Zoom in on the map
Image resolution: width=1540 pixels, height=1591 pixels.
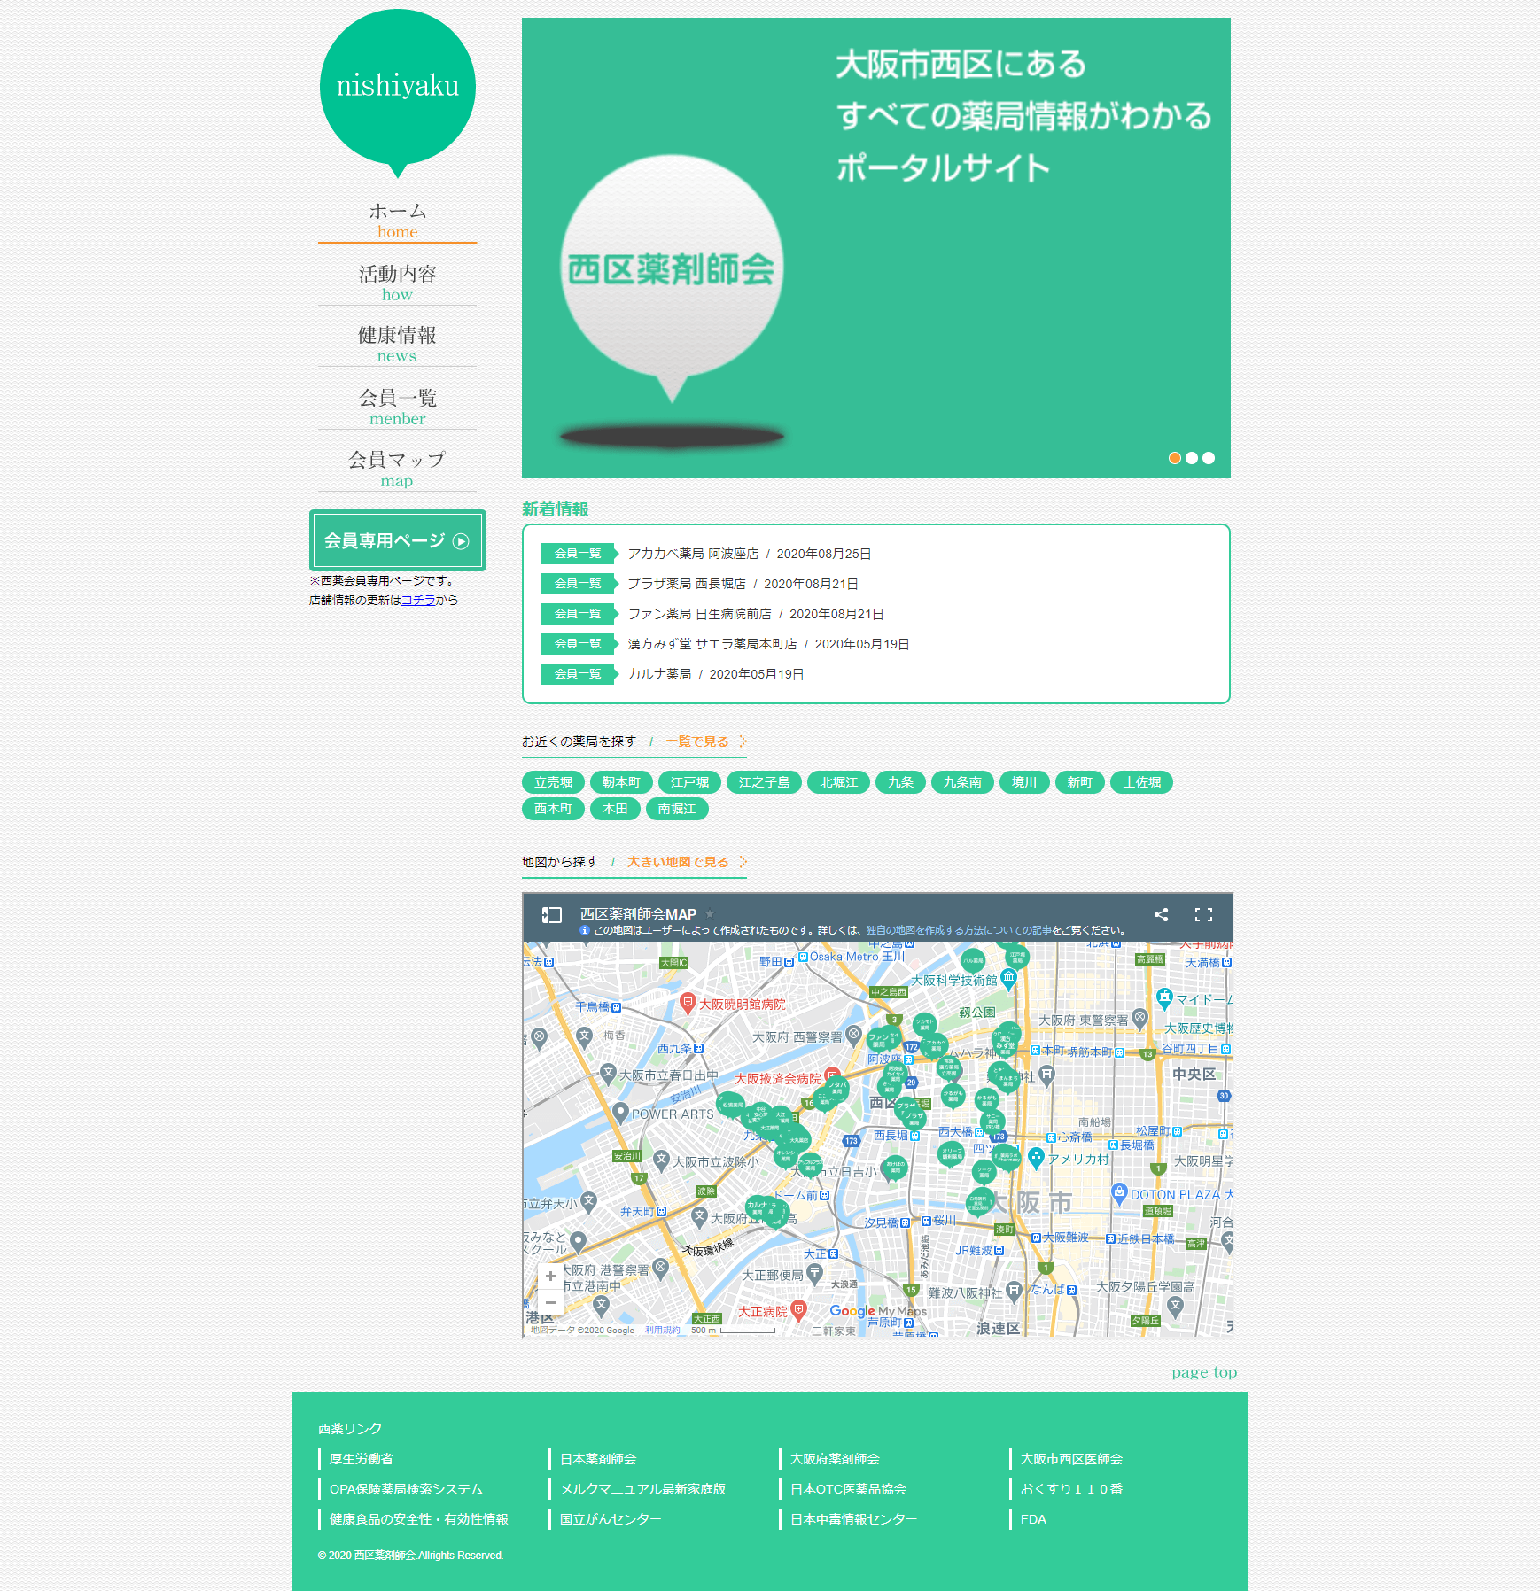pos(550,1277)
